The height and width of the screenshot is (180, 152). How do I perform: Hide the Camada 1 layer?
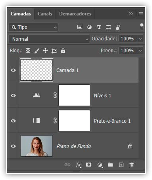coord(13,70)
